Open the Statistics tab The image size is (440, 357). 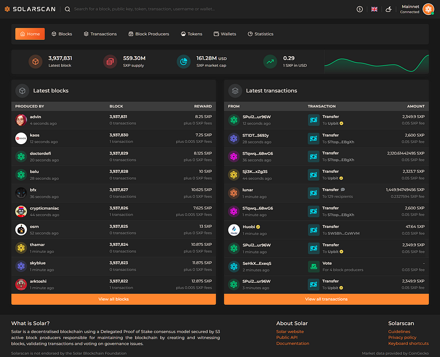(260, 34)
